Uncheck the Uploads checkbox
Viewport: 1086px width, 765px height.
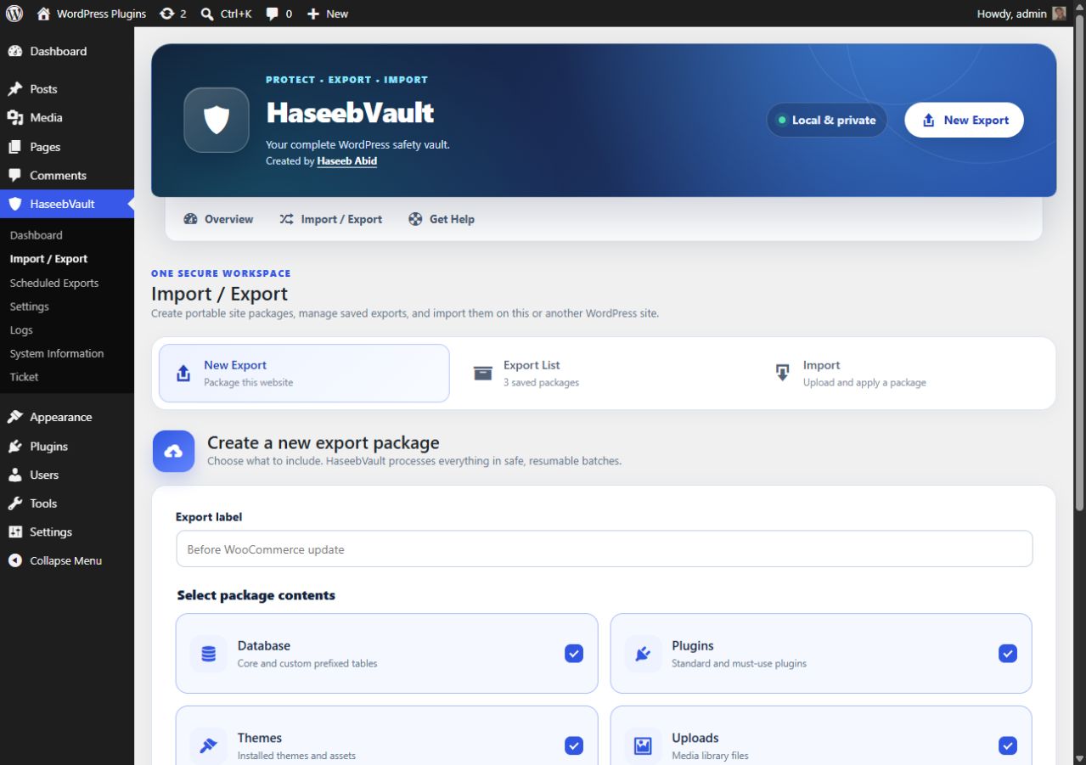[x=1008, y=745]
